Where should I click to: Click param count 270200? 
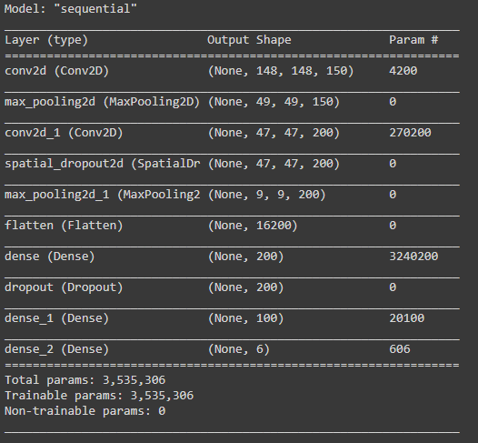point(410,133)
